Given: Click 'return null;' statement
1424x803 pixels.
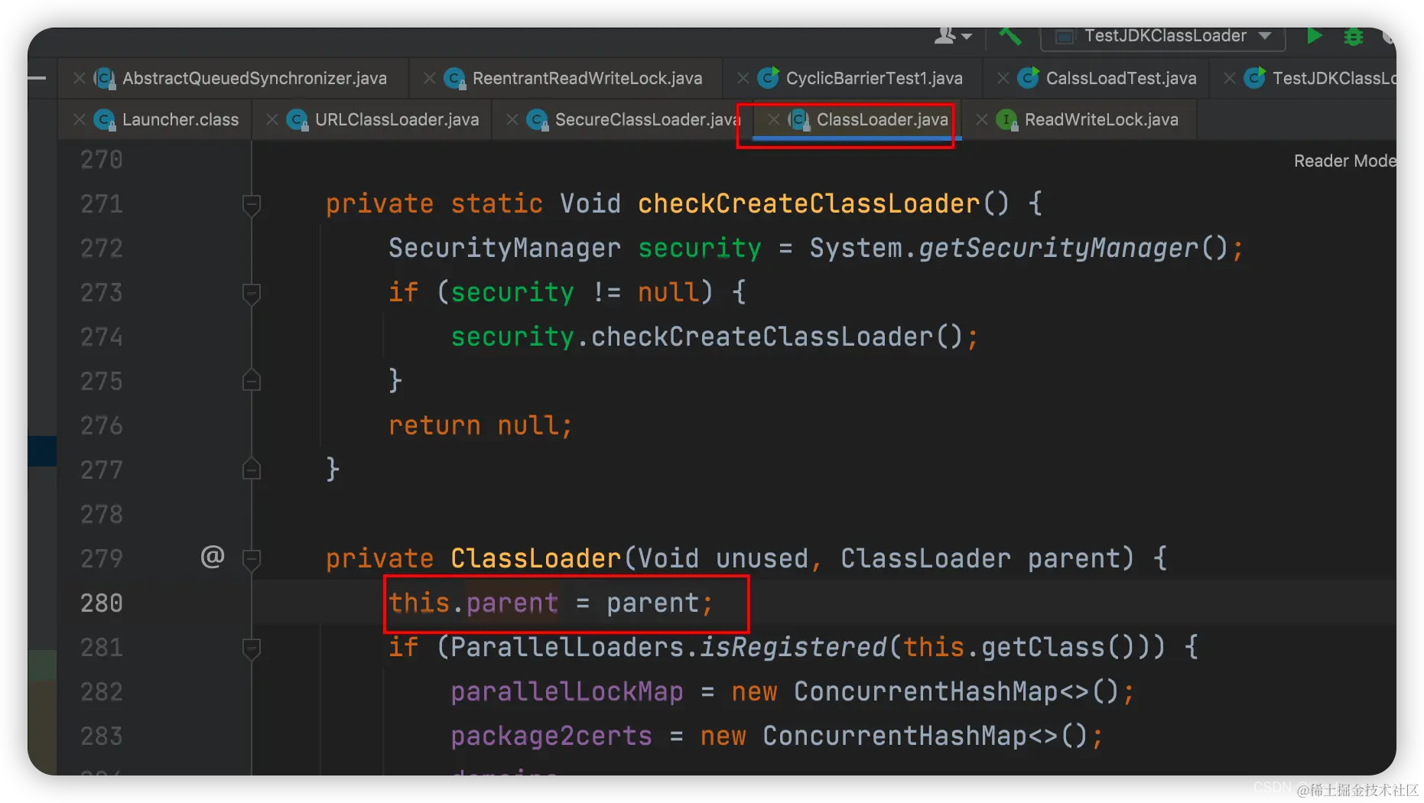Looking at the screenshot, I should [480, 426].
